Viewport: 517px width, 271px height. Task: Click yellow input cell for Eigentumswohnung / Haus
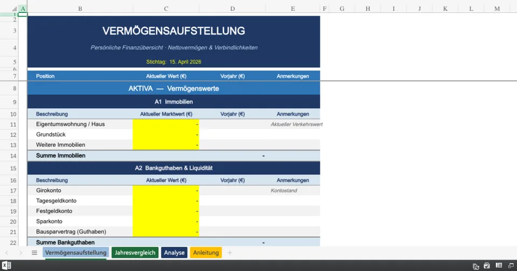(166, 124)
